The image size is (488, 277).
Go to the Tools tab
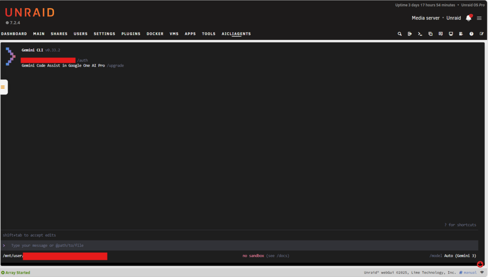pyautogui.click(x=208, y=34)
